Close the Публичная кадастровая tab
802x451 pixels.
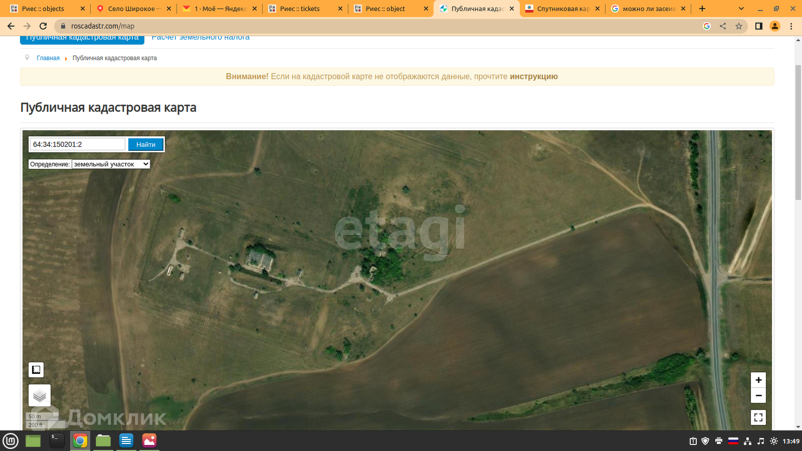pos(512,9)
